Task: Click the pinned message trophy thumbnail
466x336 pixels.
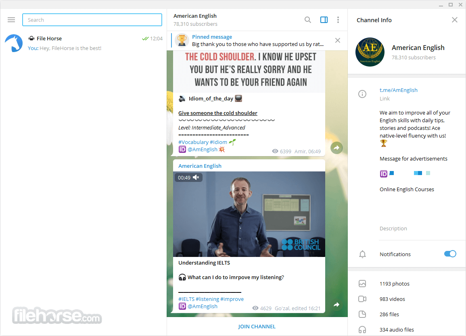Action: tap(182, 40)
